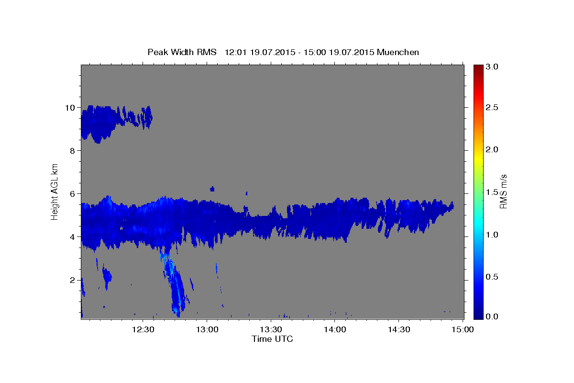This screenshot has height=383, width=574.
Task: Click the '13:30' time tick label
Action: (x=271, y=329)
